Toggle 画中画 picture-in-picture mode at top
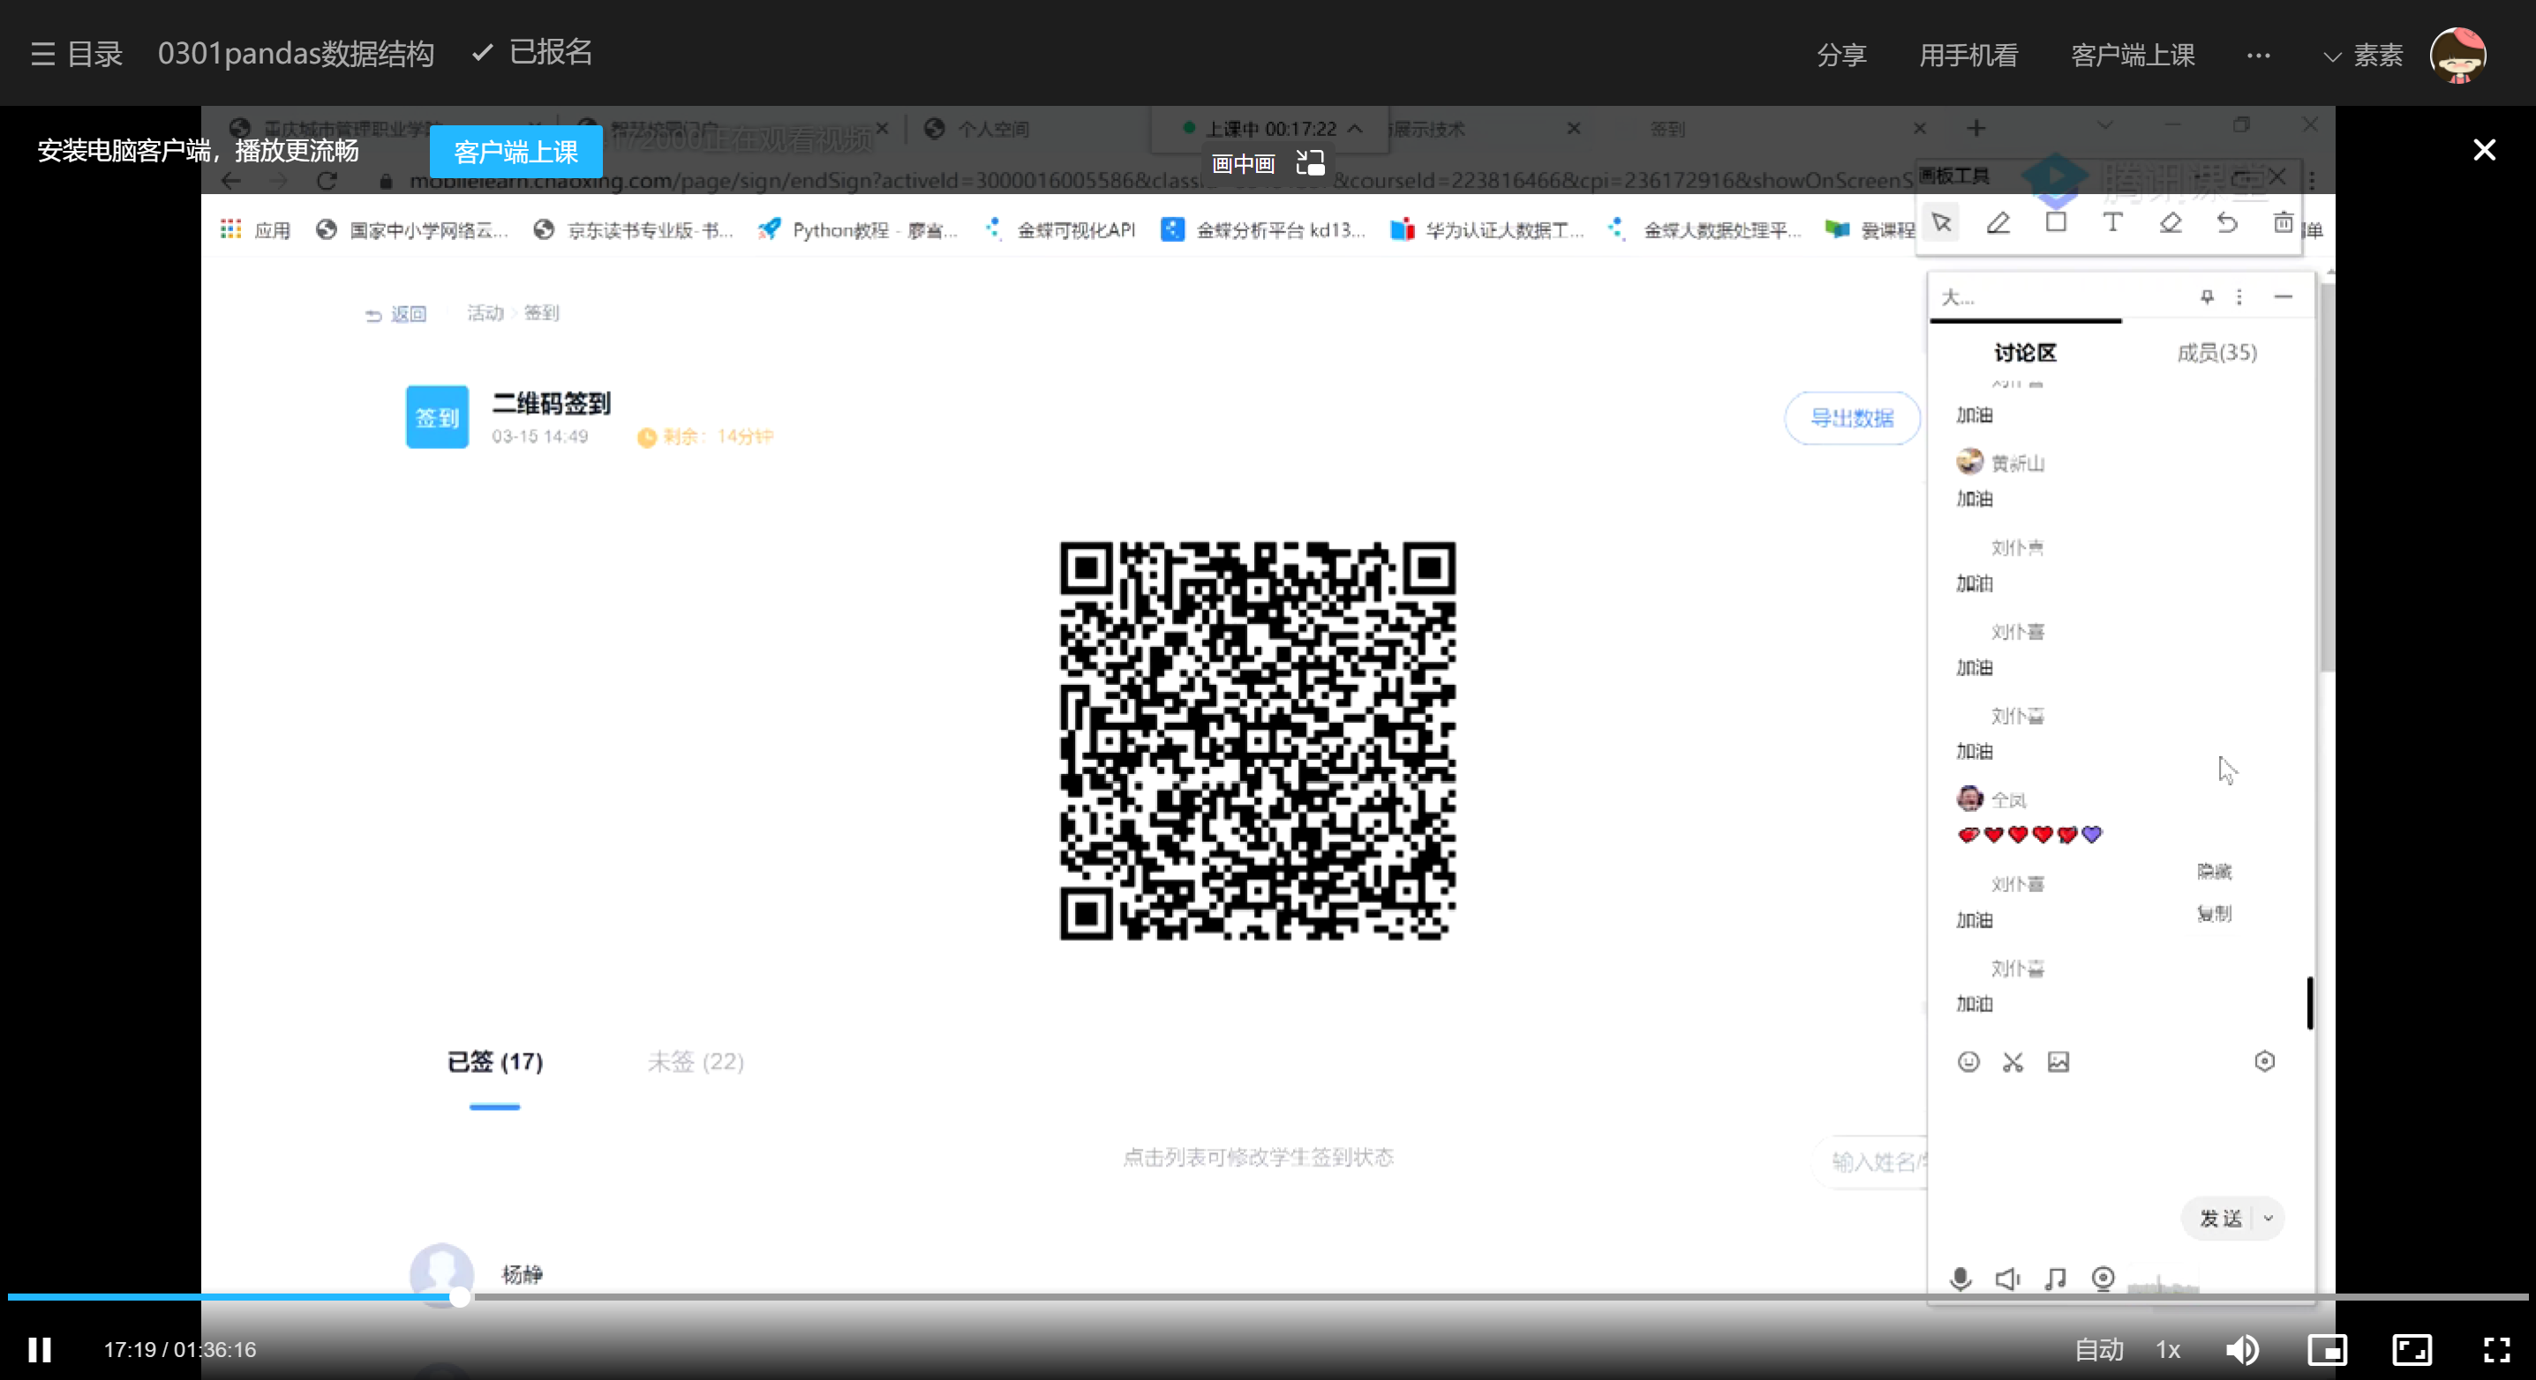This screenshot has height=1380, width=2536. pos(1267,163)
